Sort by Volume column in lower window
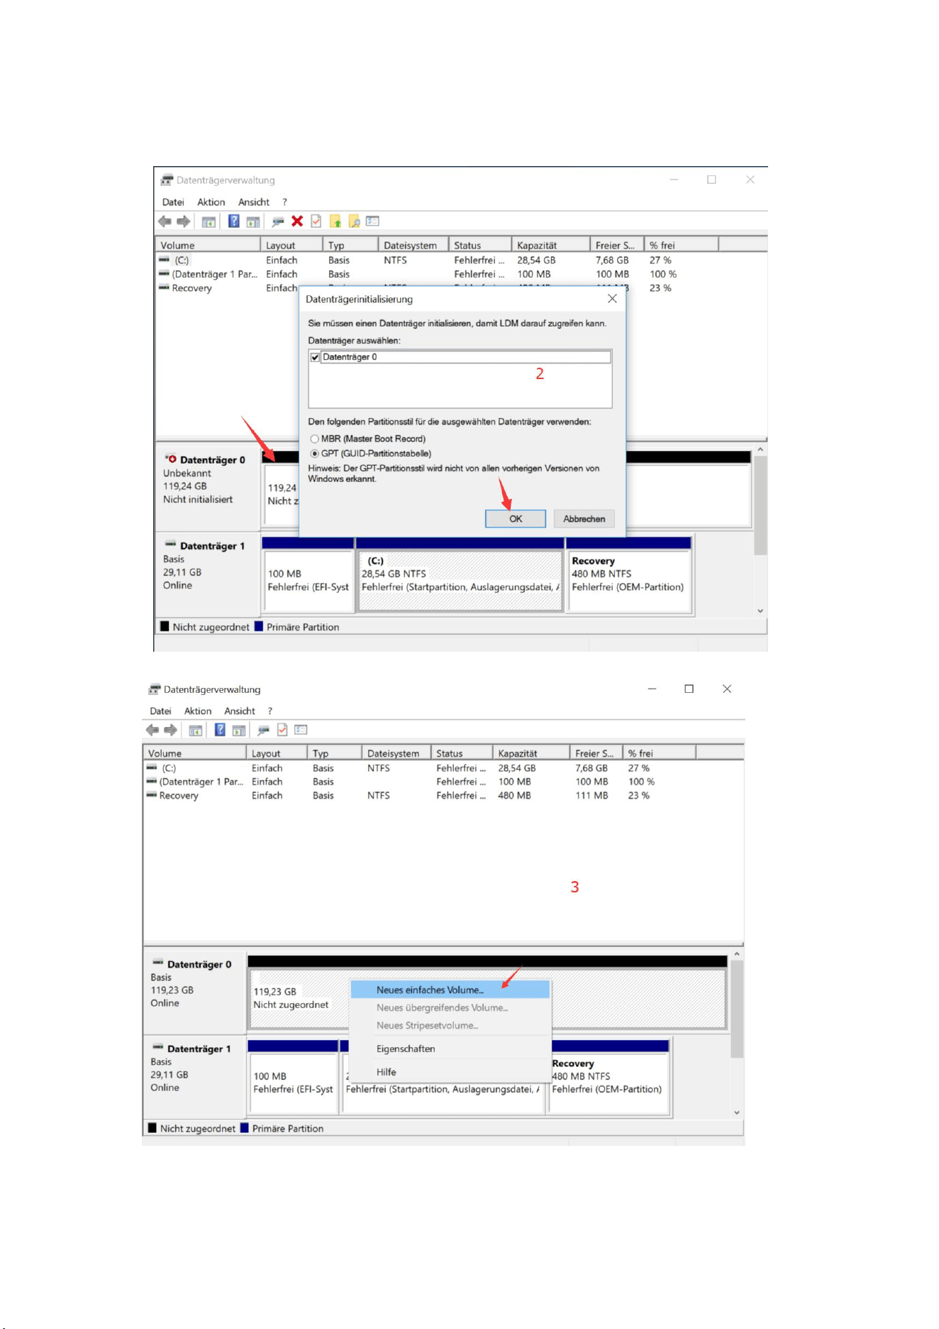The height and width of the screenshot is (1329, 939). pyautogui.click(x=194, y=753)
